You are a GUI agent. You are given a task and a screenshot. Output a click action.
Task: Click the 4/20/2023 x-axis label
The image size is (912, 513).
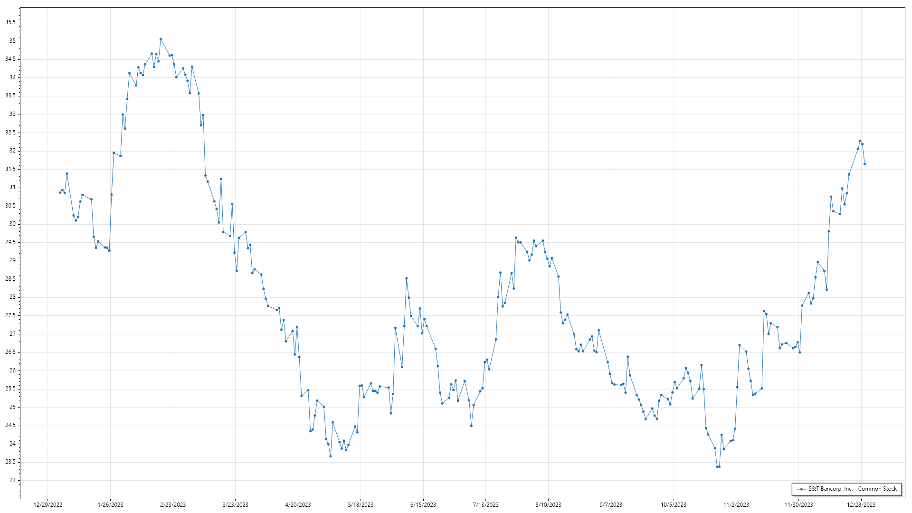point(298,505)
